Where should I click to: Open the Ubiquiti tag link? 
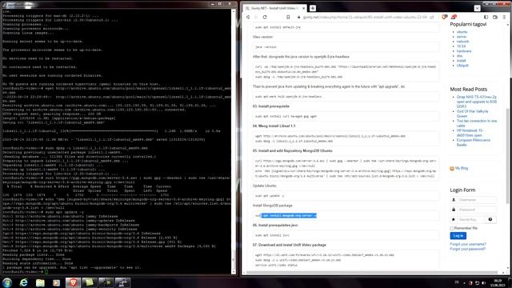pos(462,66)
